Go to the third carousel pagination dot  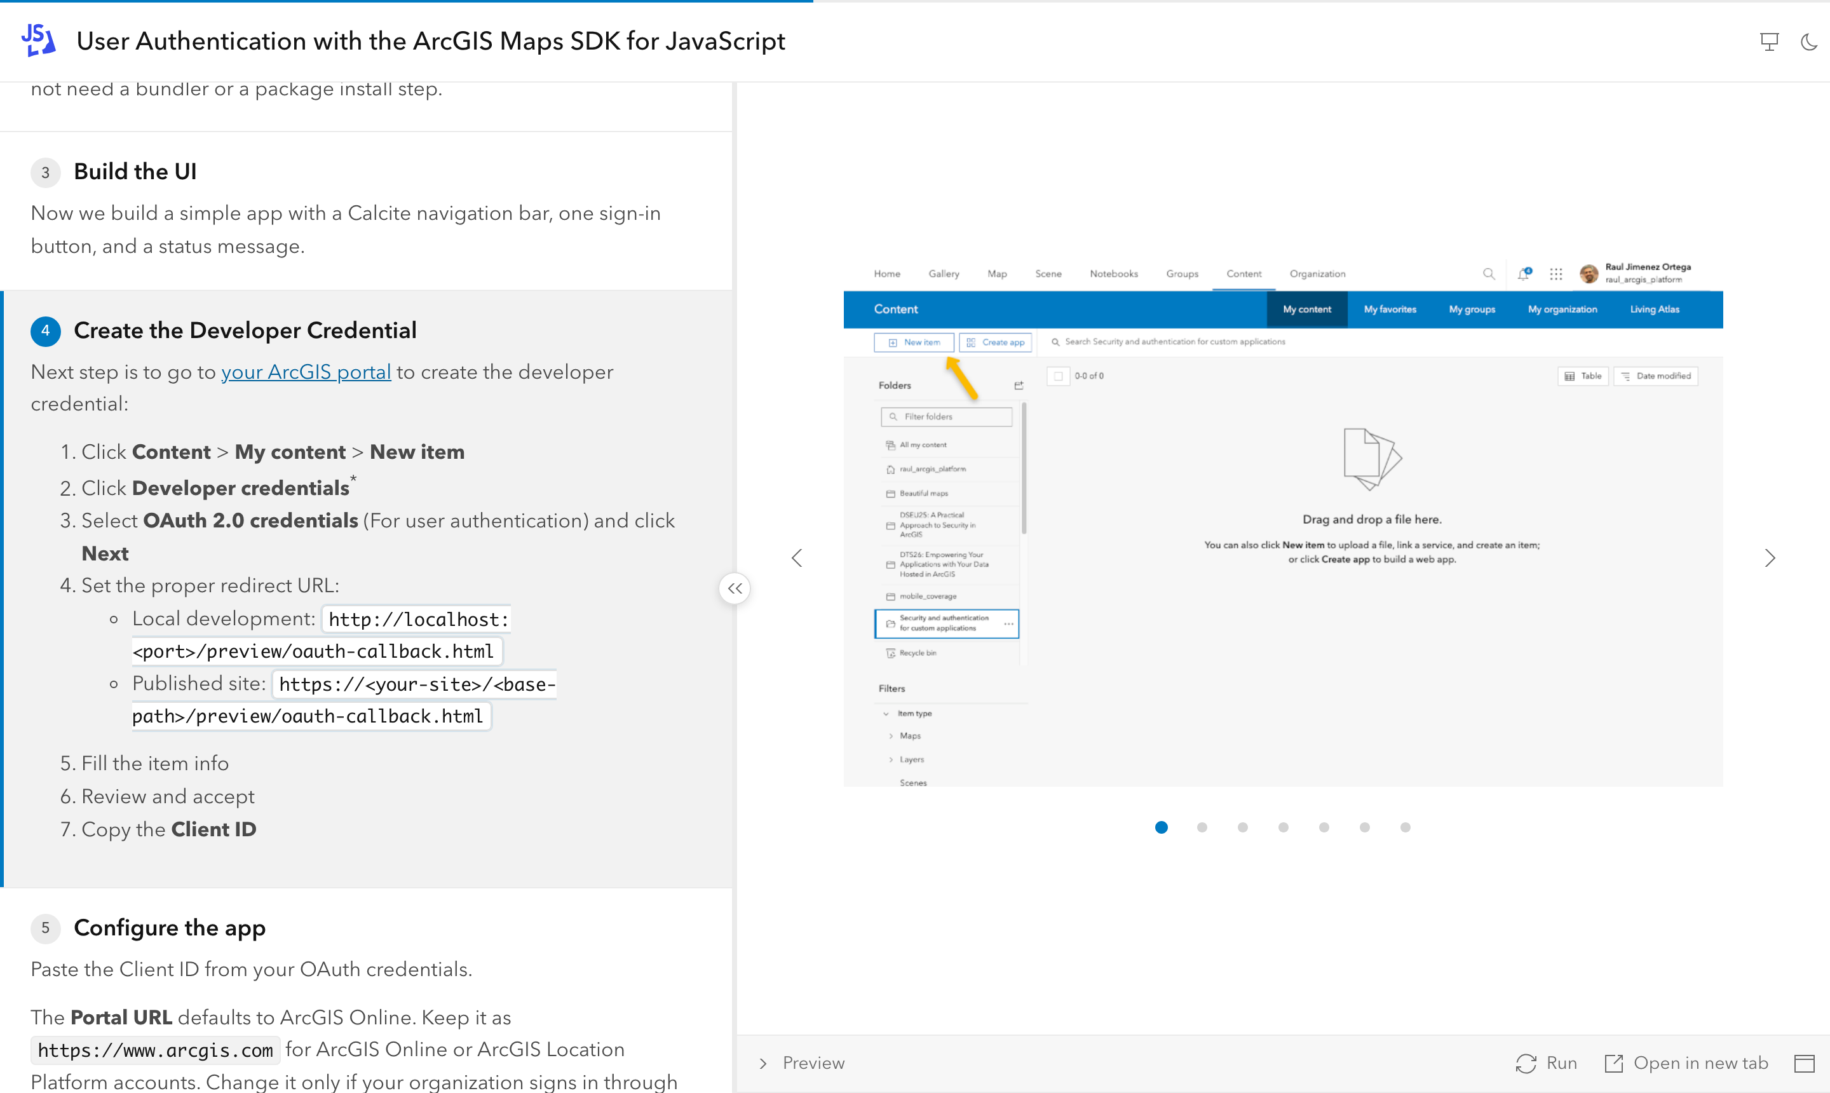pos(1242,827)
